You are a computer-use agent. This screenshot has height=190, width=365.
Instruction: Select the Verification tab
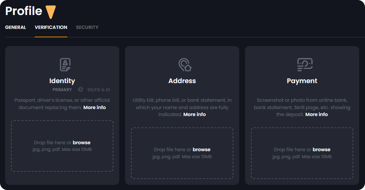[51, 27]
